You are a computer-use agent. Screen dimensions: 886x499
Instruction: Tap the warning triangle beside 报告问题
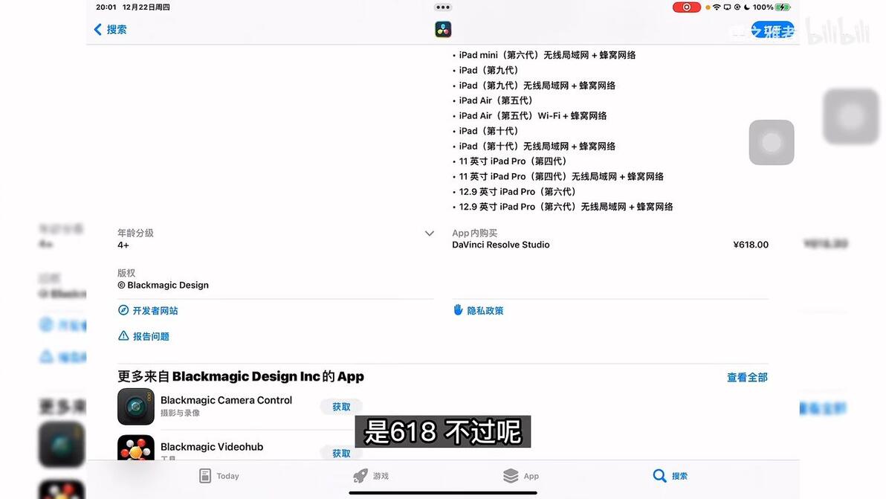pyautogui.click(x=123, y=335)
